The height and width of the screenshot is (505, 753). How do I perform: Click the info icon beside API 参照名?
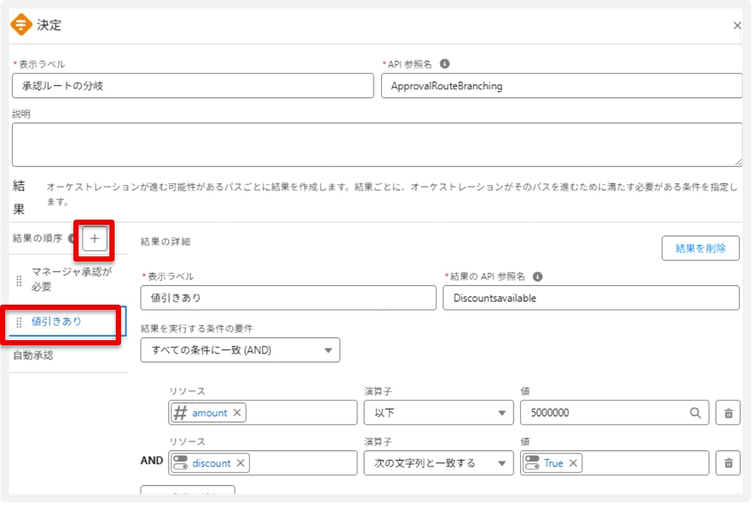[x=444, y=64]
